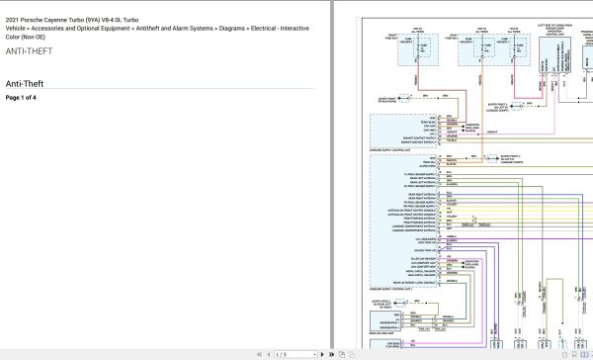This screenshot has height=360, width=593.
Task: Click the greyed icon right of copy pages icon
Action: pyautogui.click(x=351, y=354)
